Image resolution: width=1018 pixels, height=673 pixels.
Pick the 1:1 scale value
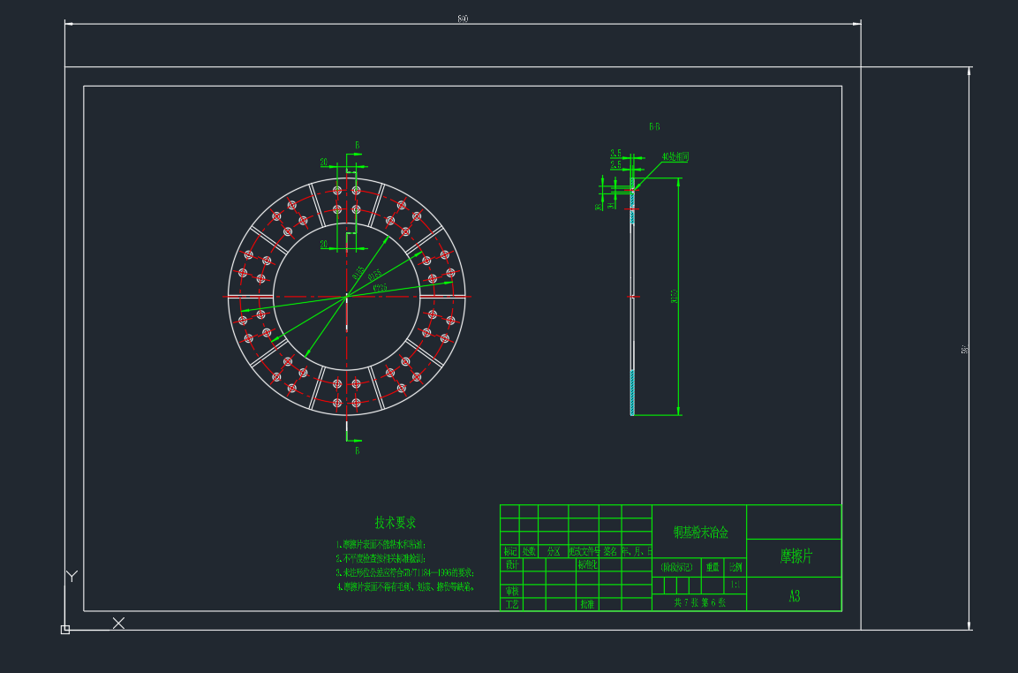735,585
